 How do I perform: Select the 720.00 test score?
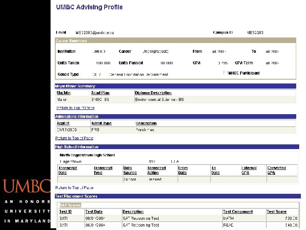[x=291, y=218]
